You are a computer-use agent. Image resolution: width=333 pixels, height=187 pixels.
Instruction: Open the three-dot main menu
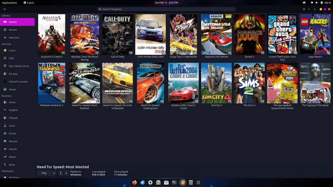(315, 9)
